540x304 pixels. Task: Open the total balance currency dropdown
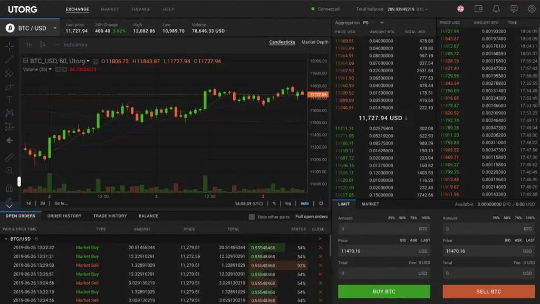[423, 9]
